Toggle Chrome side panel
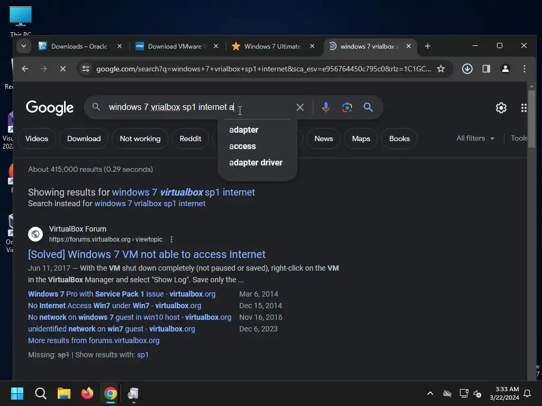 click(x=486, y=69)
